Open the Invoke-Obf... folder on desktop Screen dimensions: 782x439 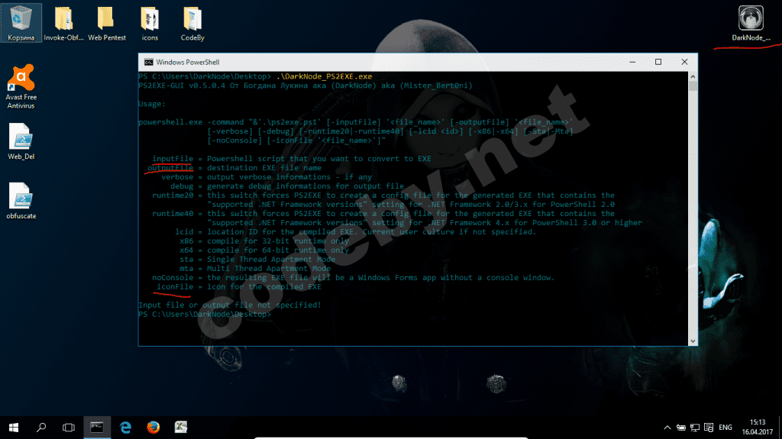tap(63, 23)
